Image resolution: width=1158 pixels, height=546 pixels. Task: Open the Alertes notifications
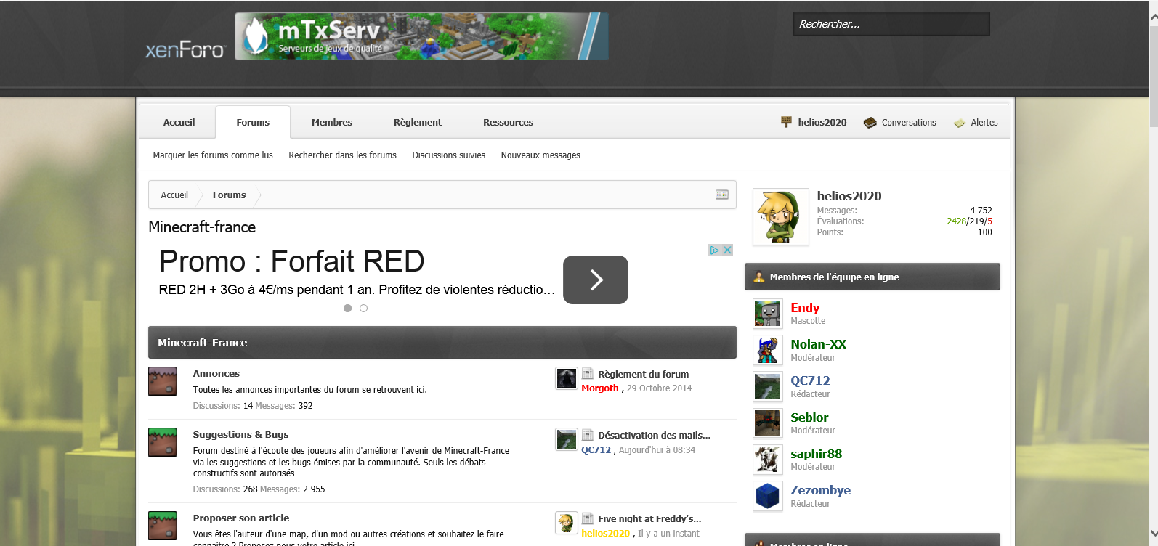click(976, 123)
